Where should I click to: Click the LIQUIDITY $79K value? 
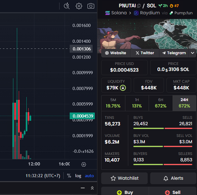click(x=112, y=88)
